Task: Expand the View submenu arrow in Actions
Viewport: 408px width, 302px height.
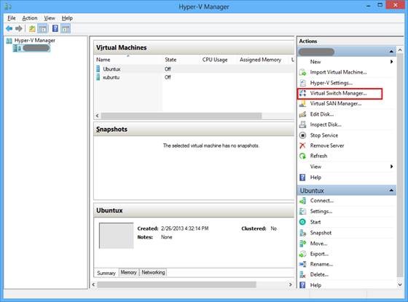Action: click(x=391, y=167)
